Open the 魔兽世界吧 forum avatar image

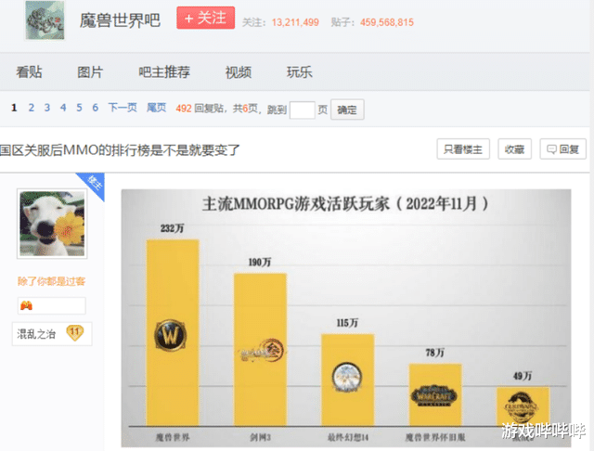click(45, 20)
